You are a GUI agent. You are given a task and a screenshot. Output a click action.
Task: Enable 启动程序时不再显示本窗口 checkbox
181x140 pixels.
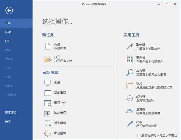click(x=139, y=135)
